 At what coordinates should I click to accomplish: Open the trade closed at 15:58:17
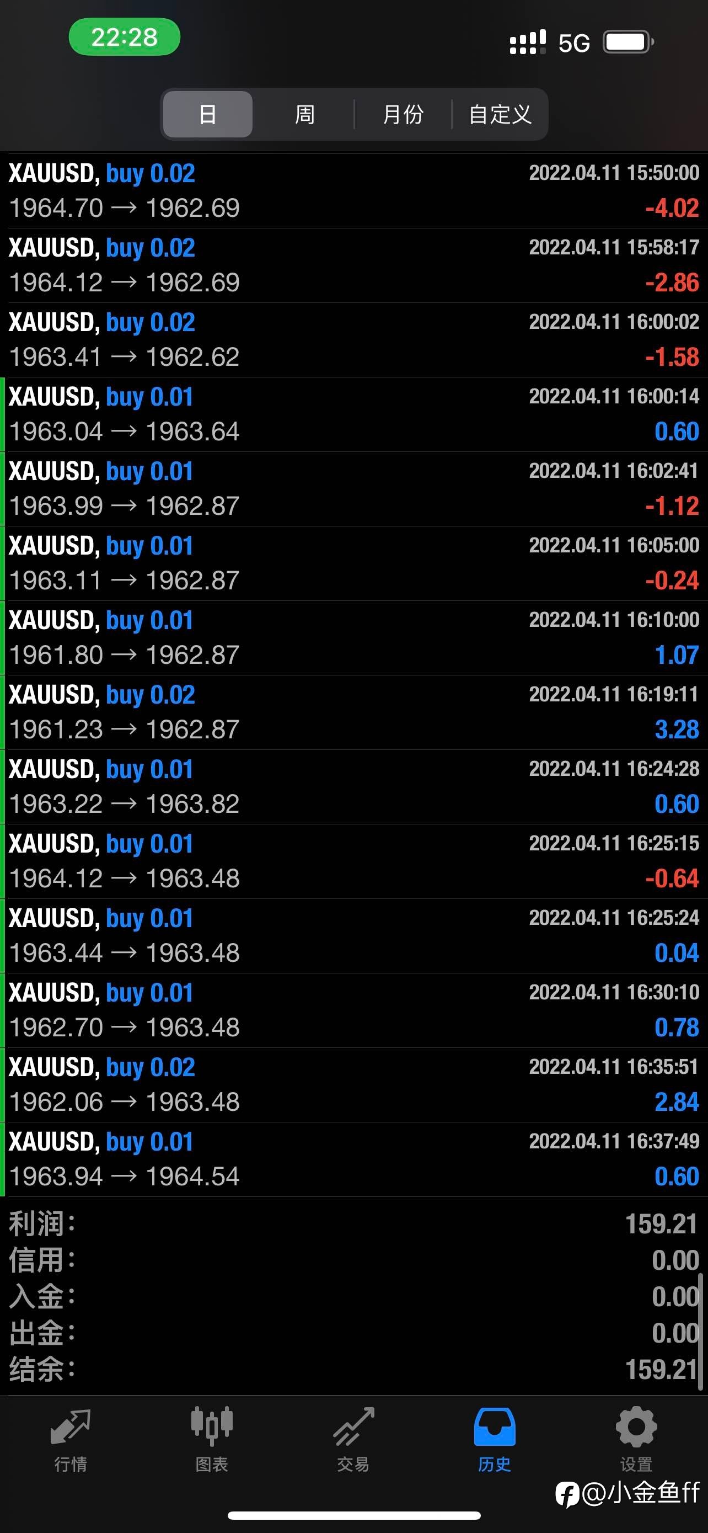(353, 265)
